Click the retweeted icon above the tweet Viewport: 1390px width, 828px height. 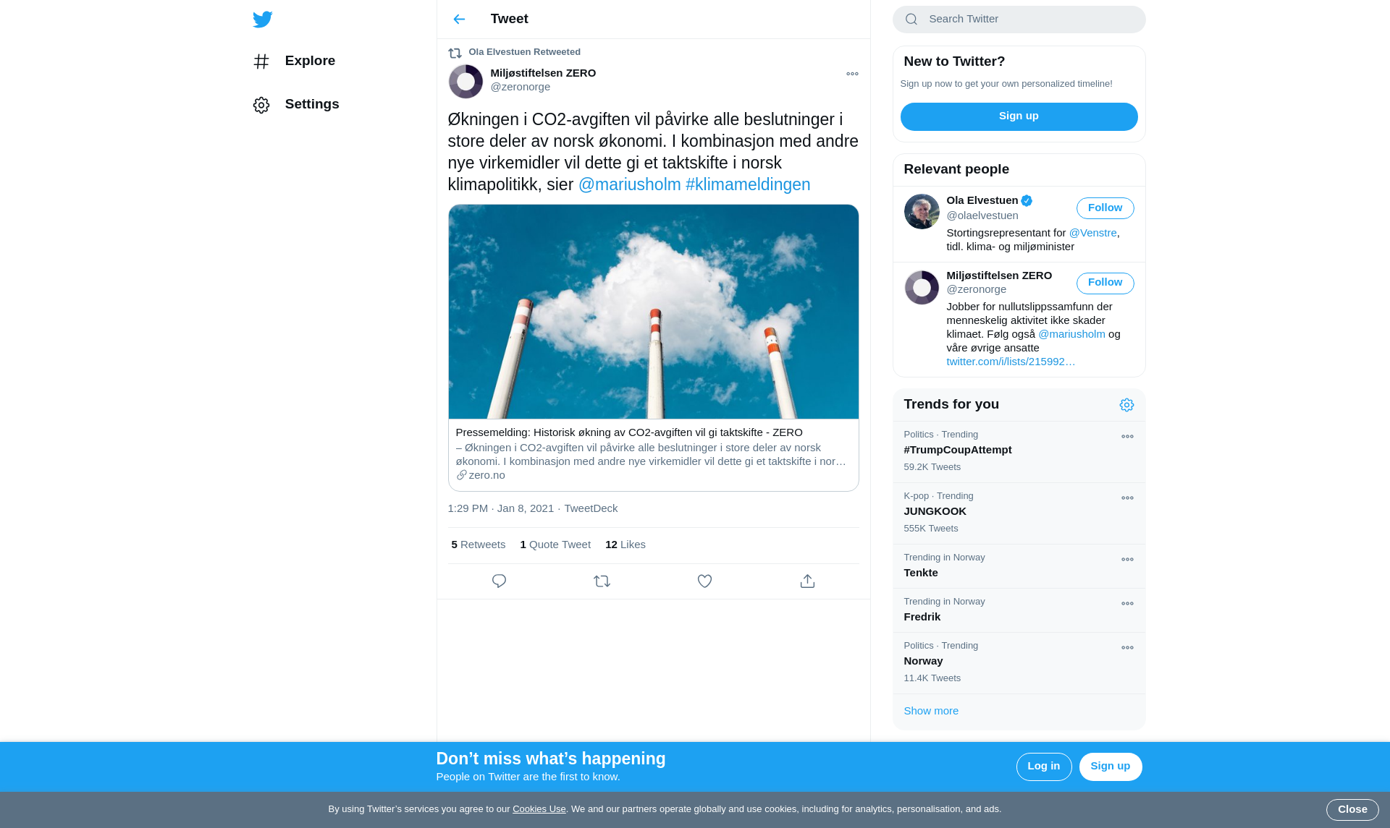[x=455, y=53]
